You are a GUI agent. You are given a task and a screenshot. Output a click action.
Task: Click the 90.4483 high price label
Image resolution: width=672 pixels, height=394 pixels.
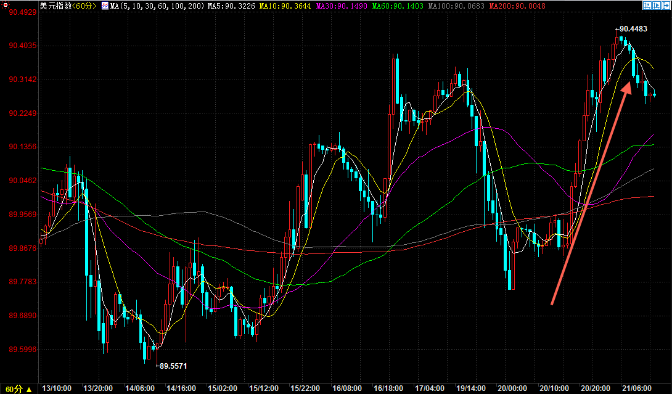[633, 29]
